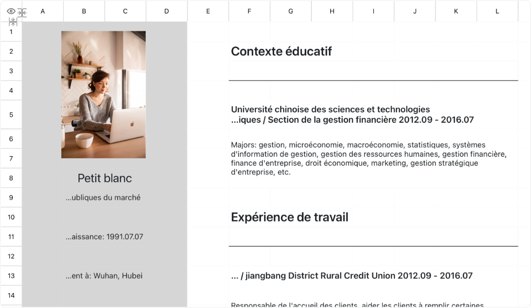Select row 1 header

[x=11, y=32]
